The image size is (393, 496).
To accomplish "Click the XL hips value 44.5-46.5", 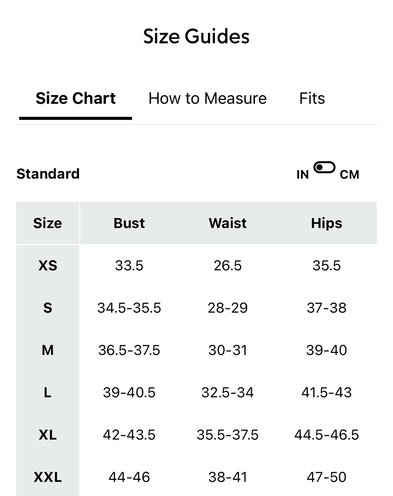I will pos(326,435).
